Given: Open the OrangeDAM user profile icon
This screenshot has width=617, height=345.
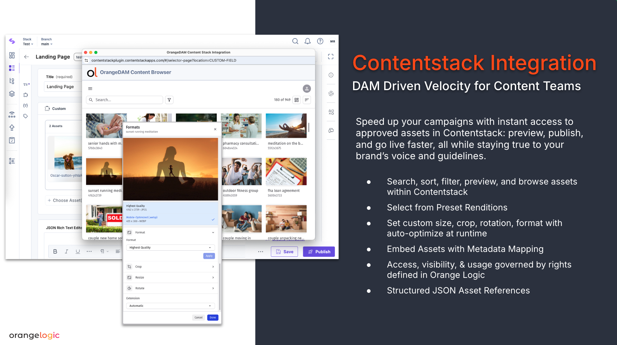Looking at the screenshot, I should pos(307,89).
